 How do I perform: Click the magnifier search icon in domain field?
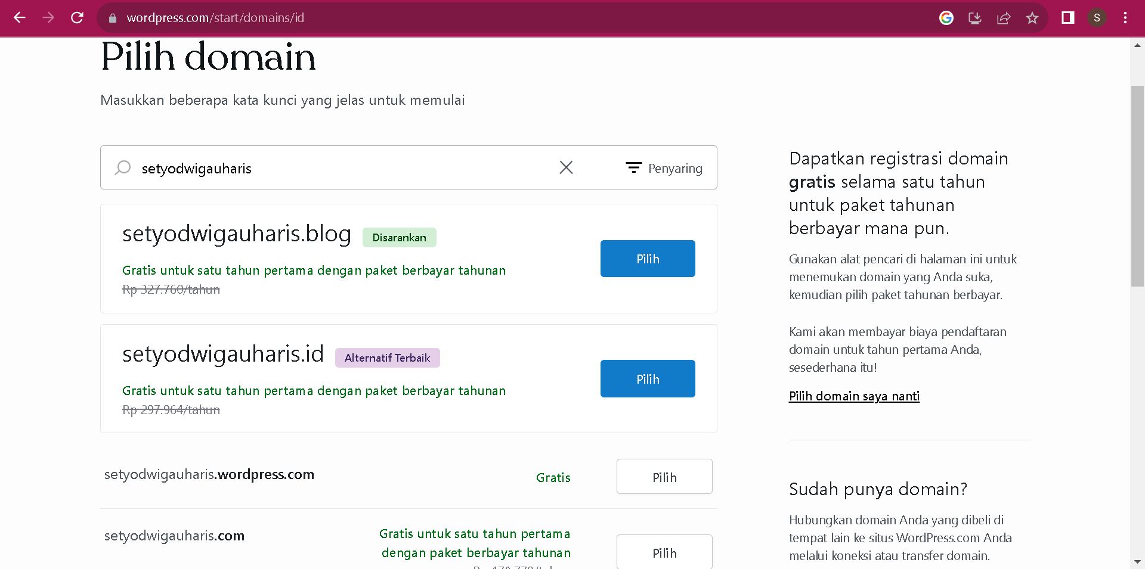click(x=123, y=167)
